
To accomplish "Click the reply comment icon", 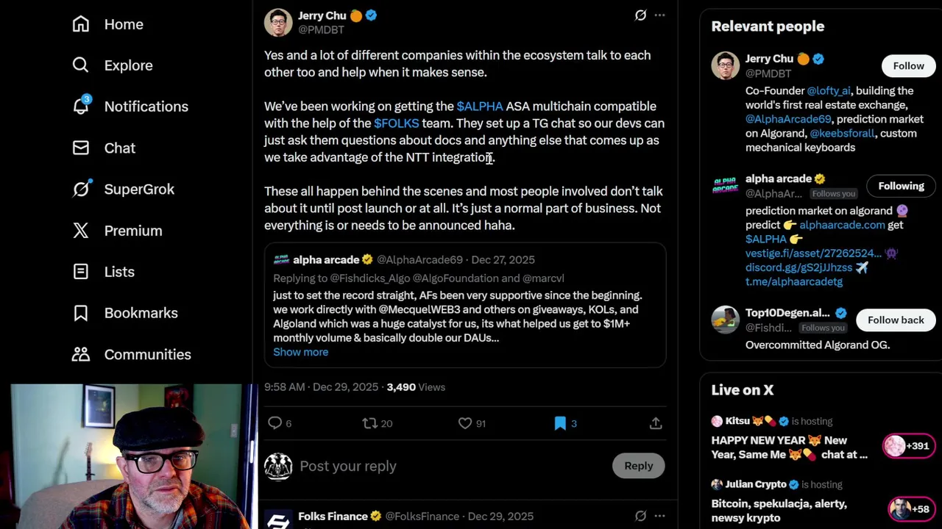I will 275,423.
